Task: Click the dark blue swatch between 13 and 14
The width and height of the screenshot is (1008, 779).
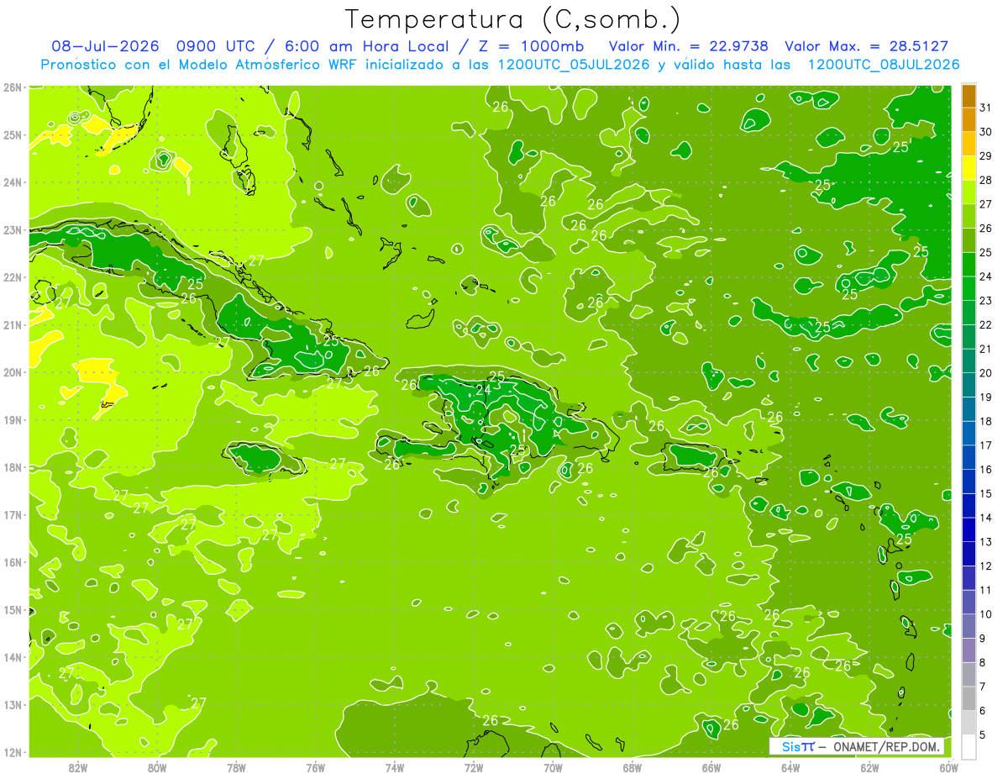Action: 969,529
